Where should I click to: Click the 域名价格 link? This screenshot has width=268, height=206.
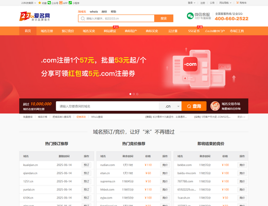(42, 117)
